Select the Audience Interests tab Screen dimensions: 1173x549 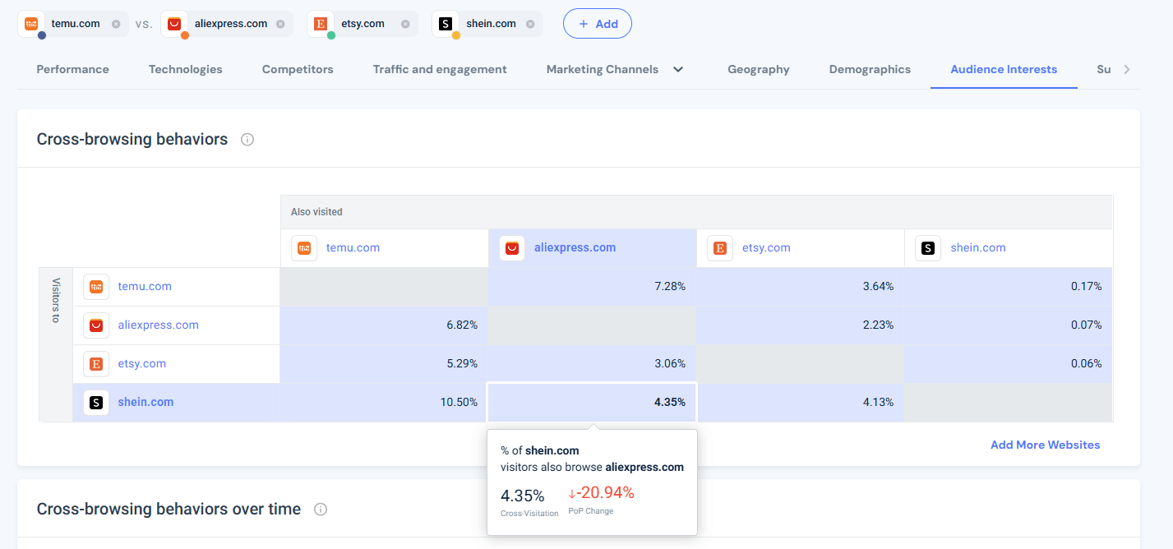tap(1004, 69)
